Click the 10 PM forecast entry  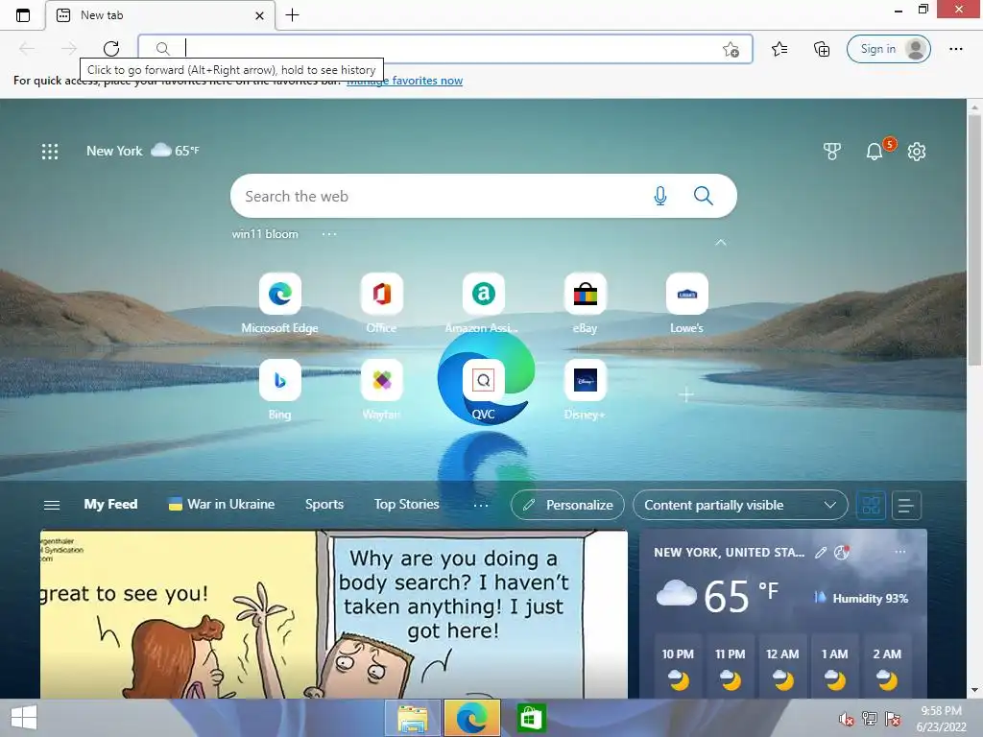click(x=678, y=666)
